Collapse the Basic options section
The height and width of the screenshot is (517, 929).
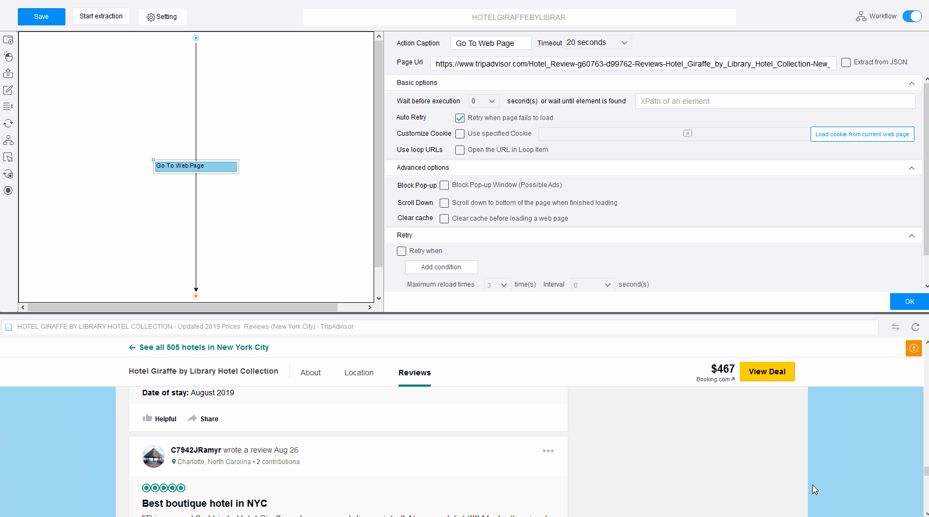pyautogui.click(x=912, y=83)
